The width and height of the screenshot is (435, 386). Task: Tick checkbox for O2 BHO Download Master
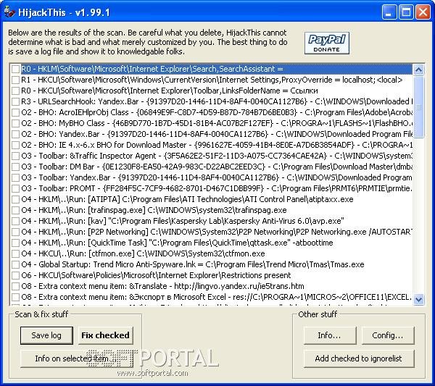pos(15,145)
